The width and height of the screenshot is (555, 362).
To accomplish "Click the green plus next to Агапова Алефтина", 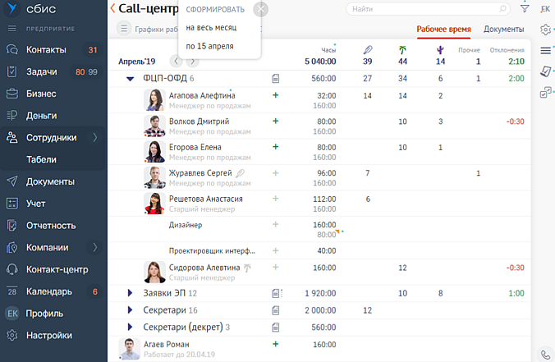I will [276, 96].
